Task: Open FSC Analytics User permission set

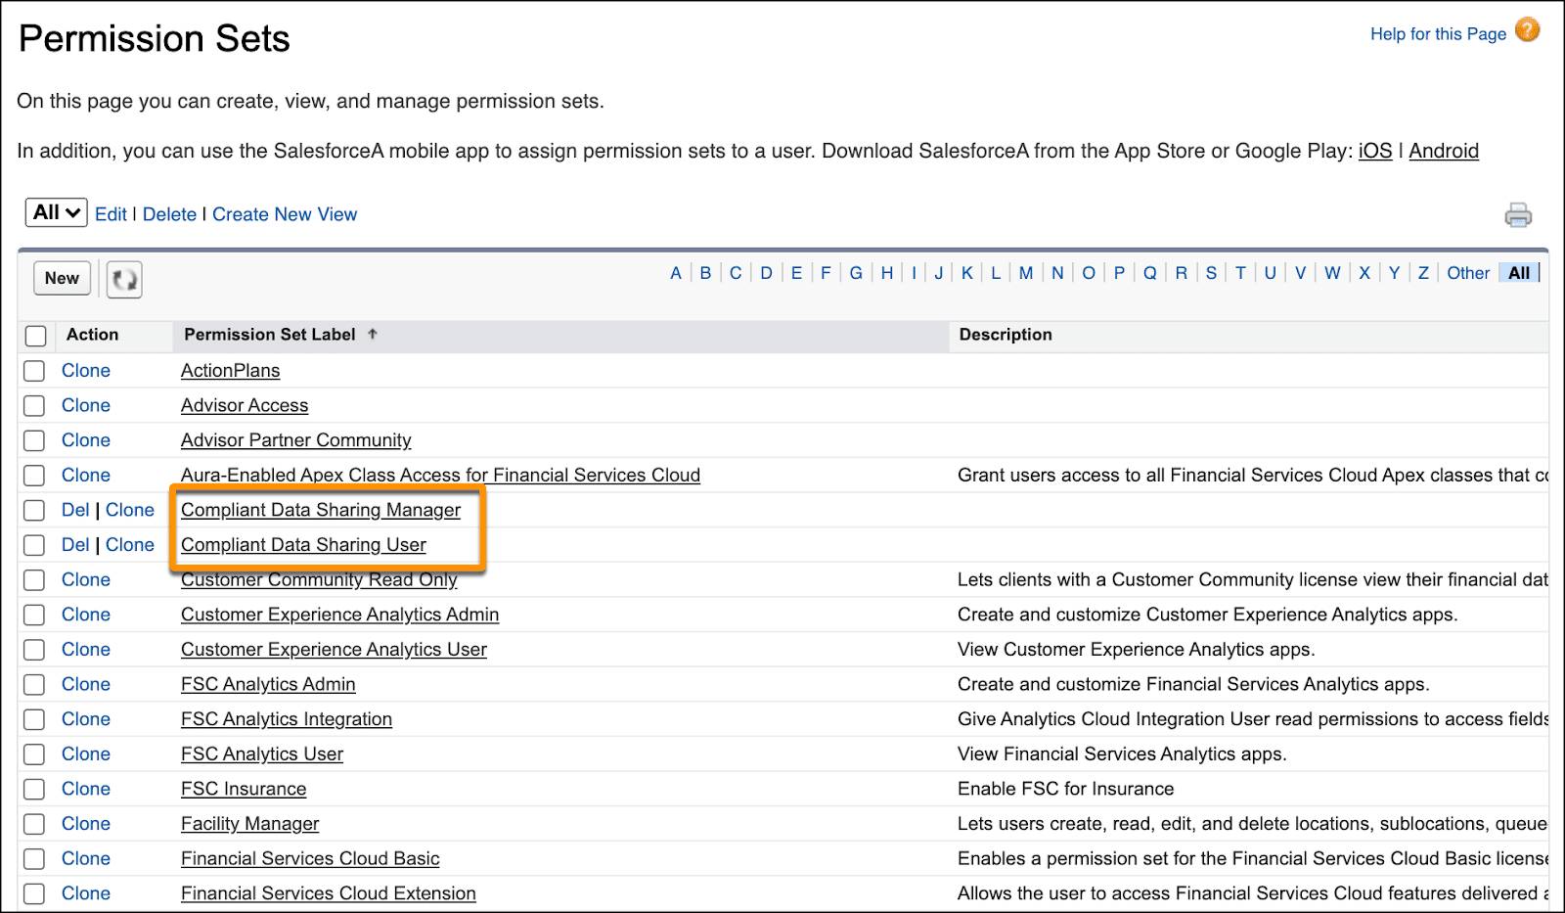Action: 262,754
